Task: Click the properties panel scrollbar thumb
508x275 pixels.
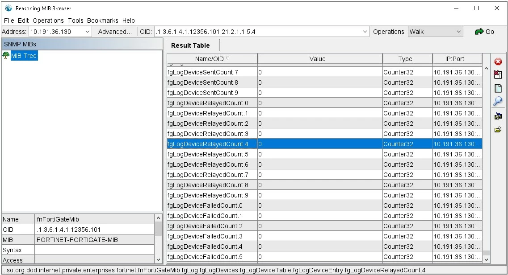Action: coord(158,229)
